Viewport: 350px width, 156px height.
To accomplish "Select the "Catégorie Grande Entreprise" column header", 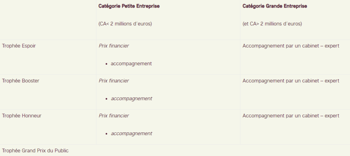I will tap(275, 6).
